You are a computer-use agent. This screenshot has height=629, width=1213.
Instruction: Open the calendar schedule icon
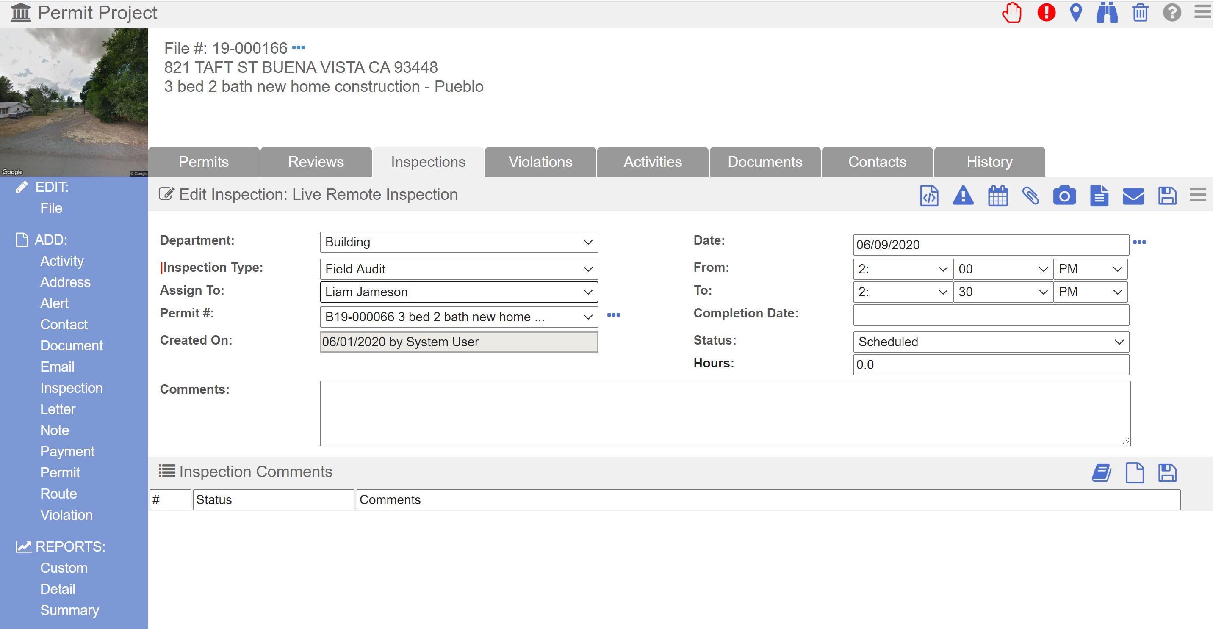click(997, 196)
